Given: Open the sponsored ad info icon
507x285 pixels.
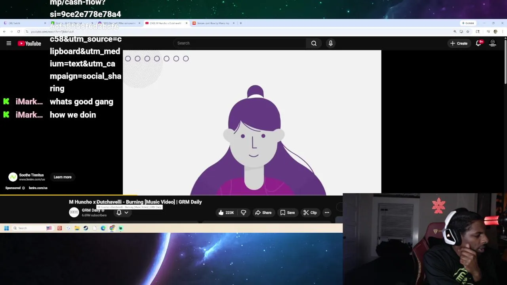Looking at the screenshot, I should [x=23, y=188].
